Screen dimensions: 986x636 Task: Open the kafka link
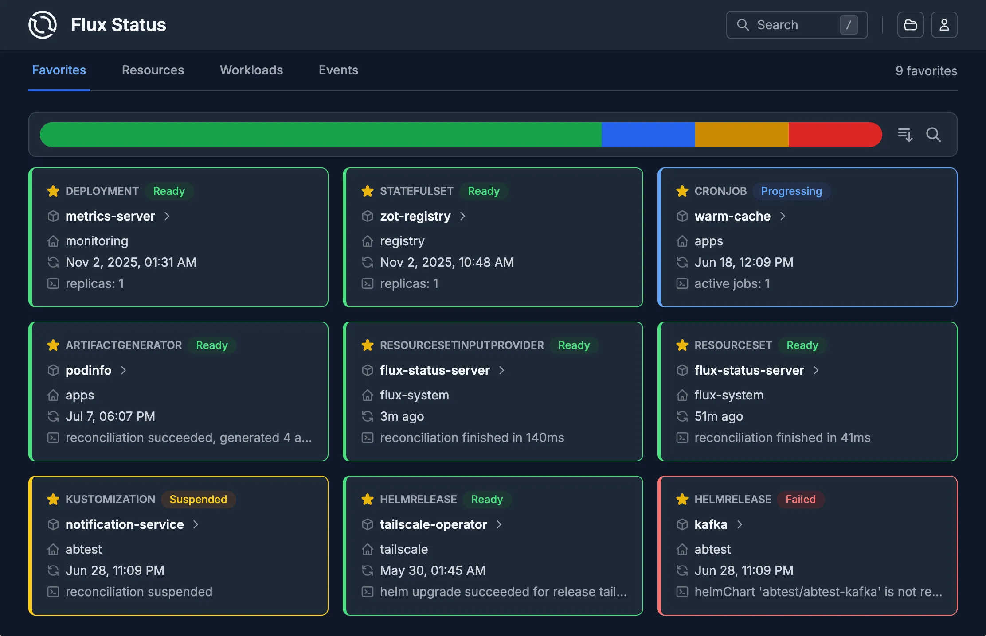click(x=711, y=524)
